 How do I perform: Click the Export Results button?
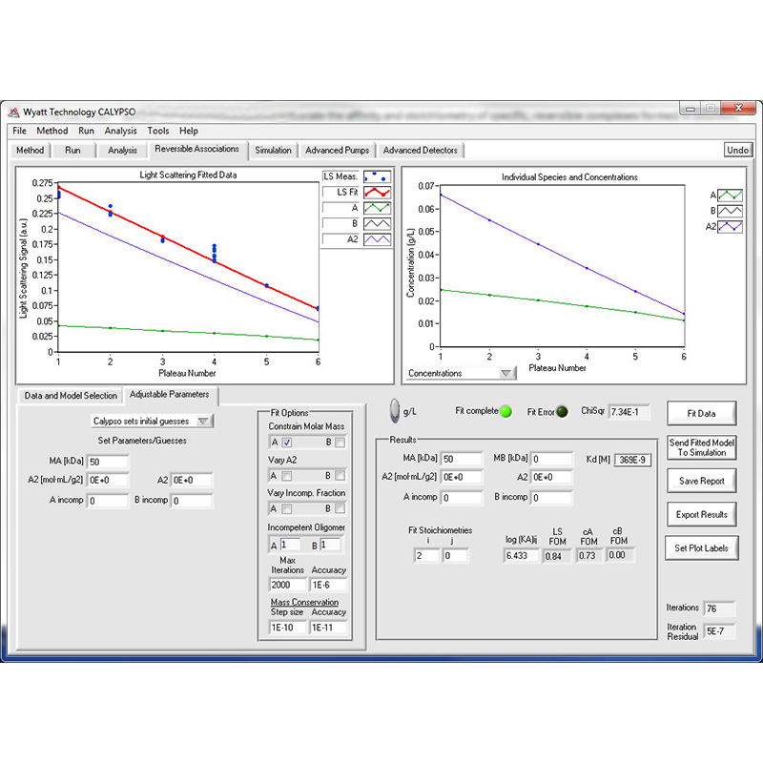[701, 514]
